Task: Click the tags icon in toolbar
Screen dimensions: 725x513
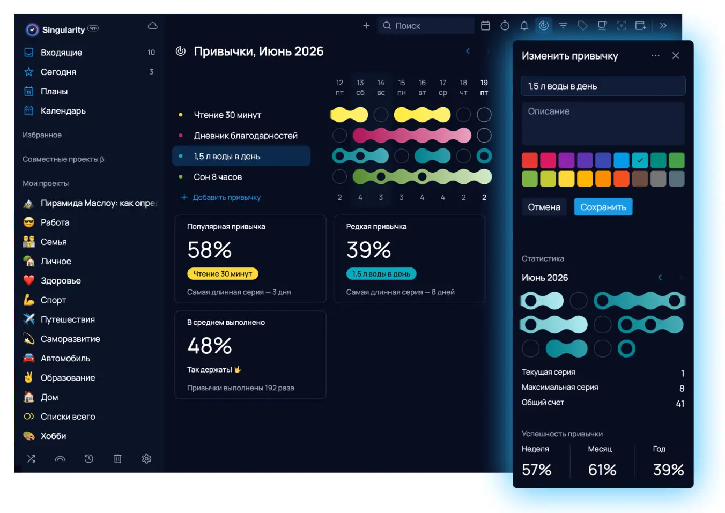Action: 582,26
